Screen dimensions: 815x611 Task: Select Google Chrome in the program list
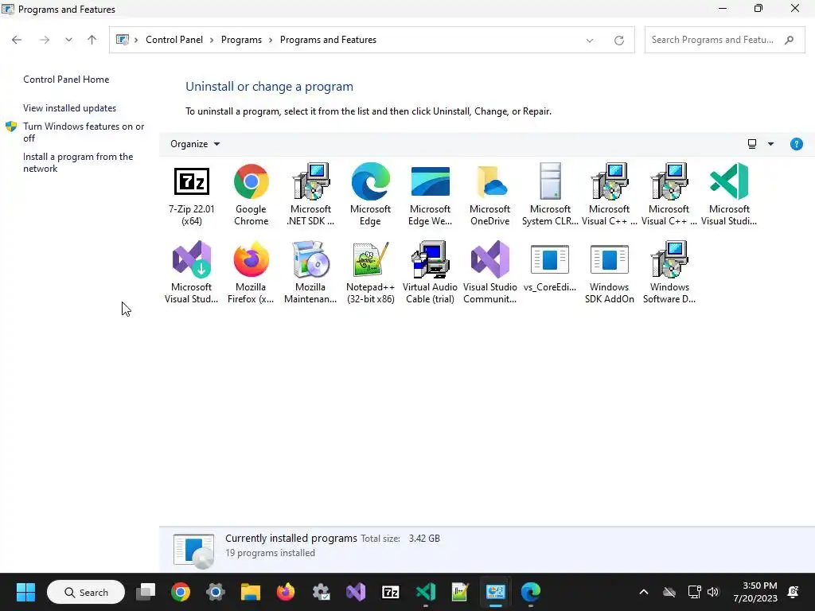251,196
